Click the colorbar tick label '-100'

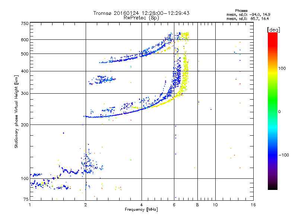click(x=283, y=155)
